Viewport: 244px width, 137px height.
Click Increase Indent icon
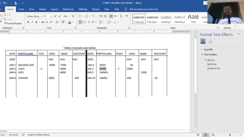pos(105,16)
